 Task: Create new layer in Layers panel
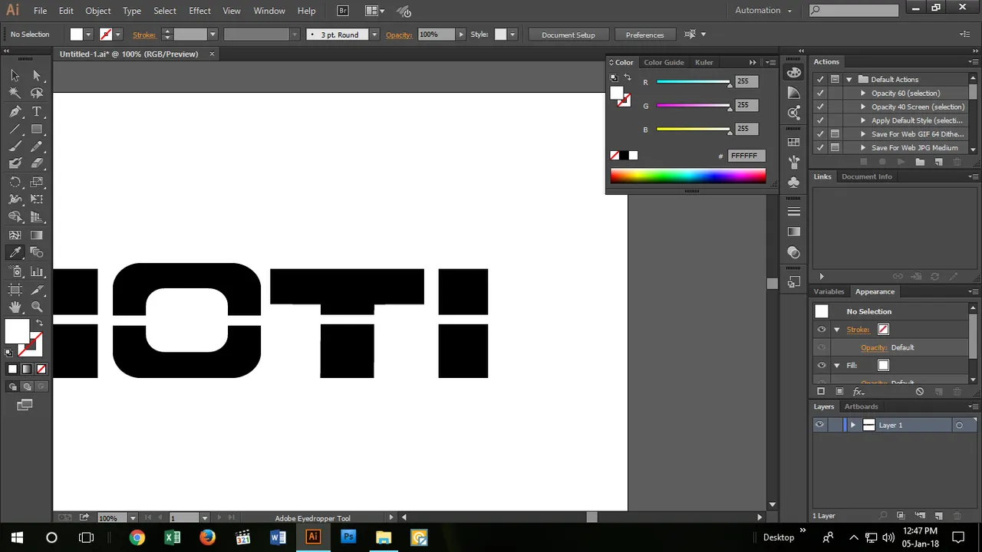pyautogui.click(x=938, y=516)
